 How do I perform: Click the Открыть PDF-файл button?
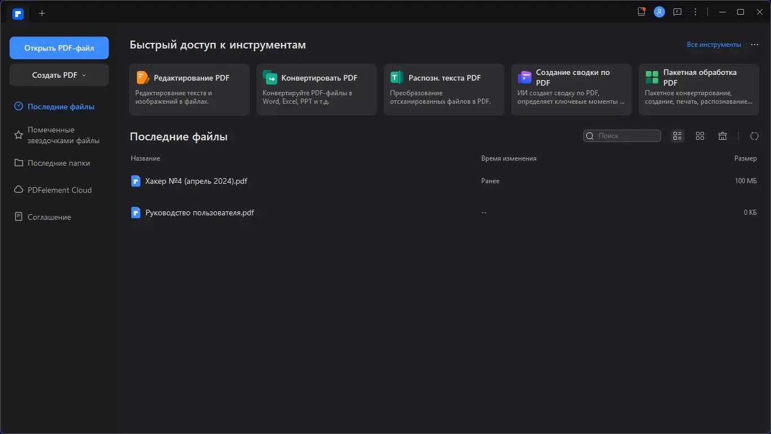click(59, 48)
